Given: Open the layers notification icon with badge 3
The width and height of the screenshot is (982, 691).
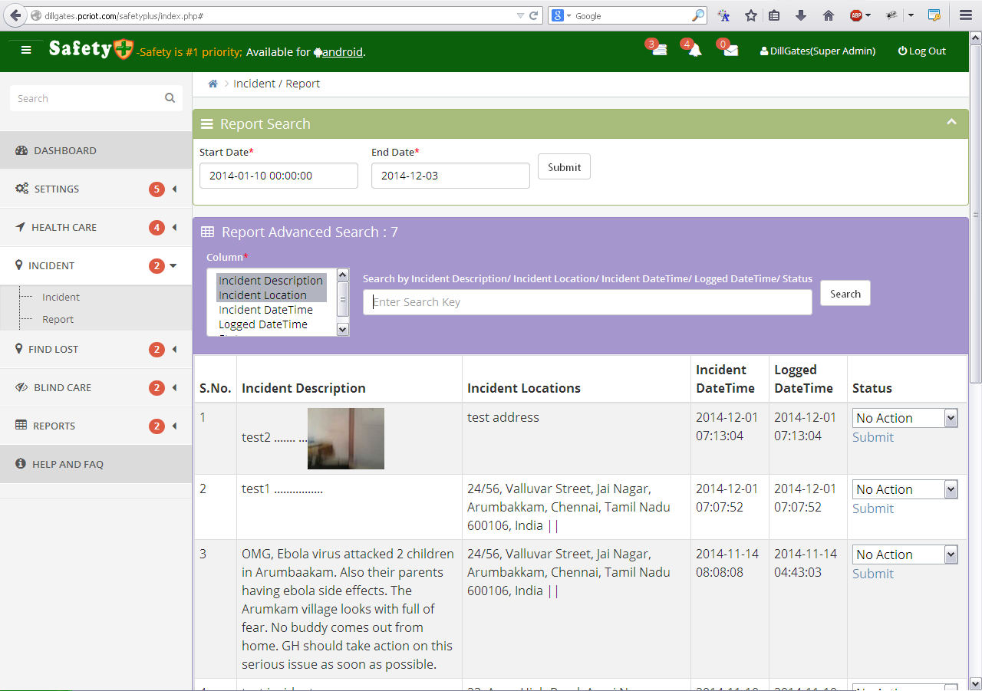Looking at the screenshot, I should coord(658,50).
